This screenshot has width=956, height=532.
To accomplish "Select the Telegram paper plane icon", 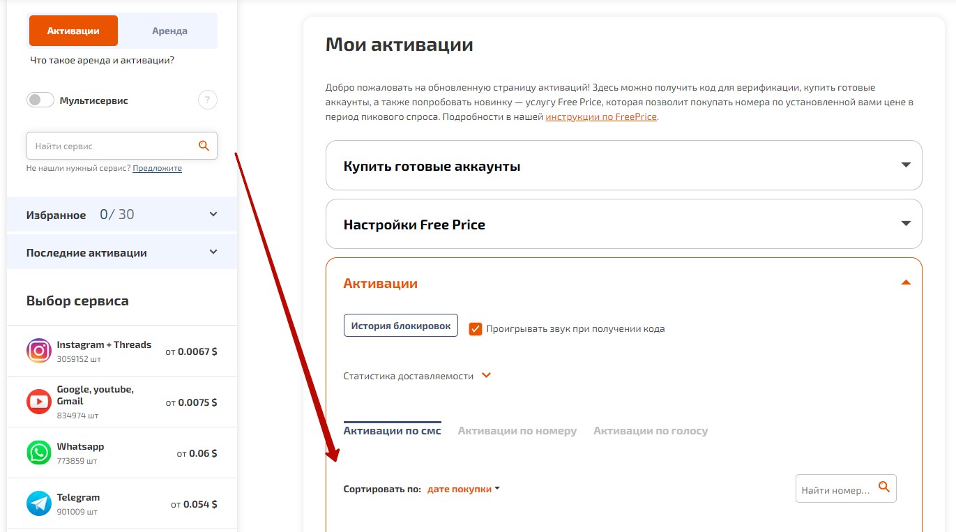I will (39, 503).
